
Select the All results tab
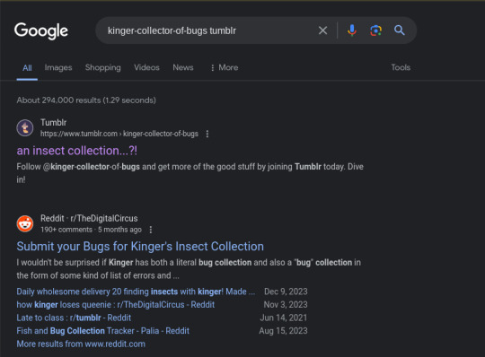point(27,68)
